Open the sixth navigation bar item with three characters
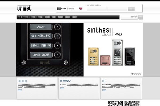160x106 pixels. pos(54,17)
